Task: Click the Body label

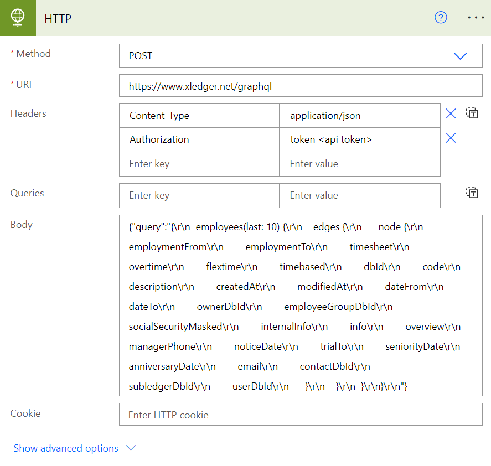Action: tap(21, 225)
